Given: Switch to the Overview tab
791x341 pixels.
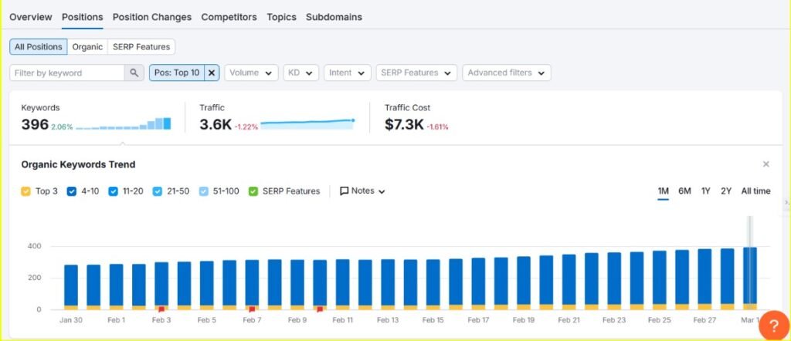Looking at the screenshot, I should 30,17.
